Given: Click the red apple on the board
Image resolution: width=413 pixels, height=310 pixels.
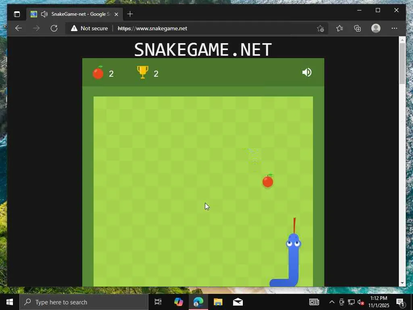Looking at the screenshot, I should tap(268, 181).
